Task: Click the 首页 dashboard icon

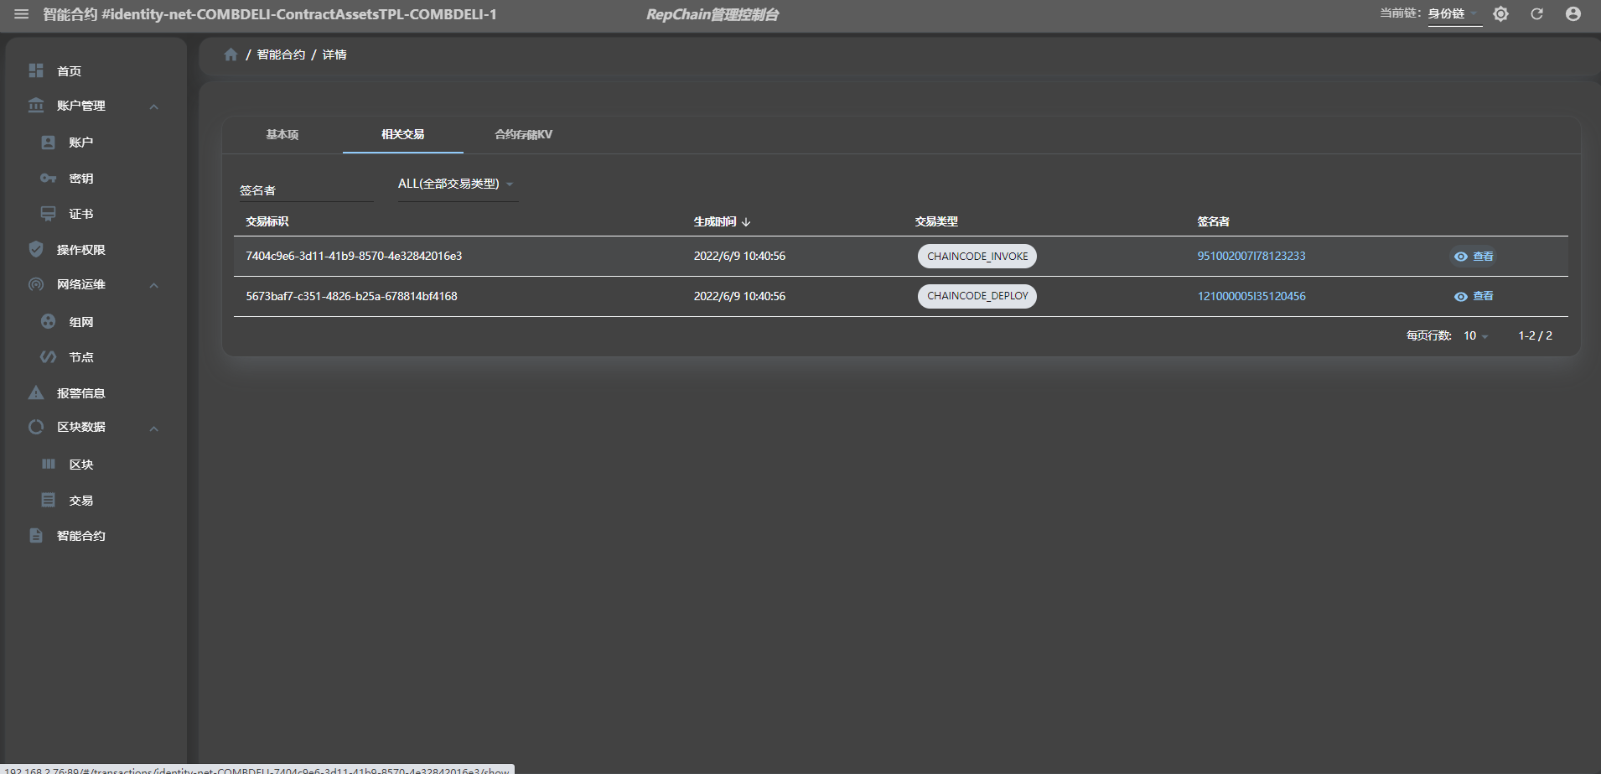Action: pyautogui.click(x=36, y=70)
